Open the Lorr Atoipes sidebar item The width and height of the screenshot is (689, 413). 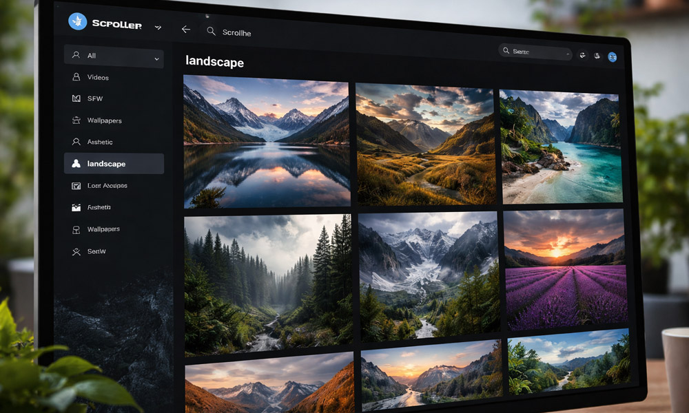tap(107, 186)
